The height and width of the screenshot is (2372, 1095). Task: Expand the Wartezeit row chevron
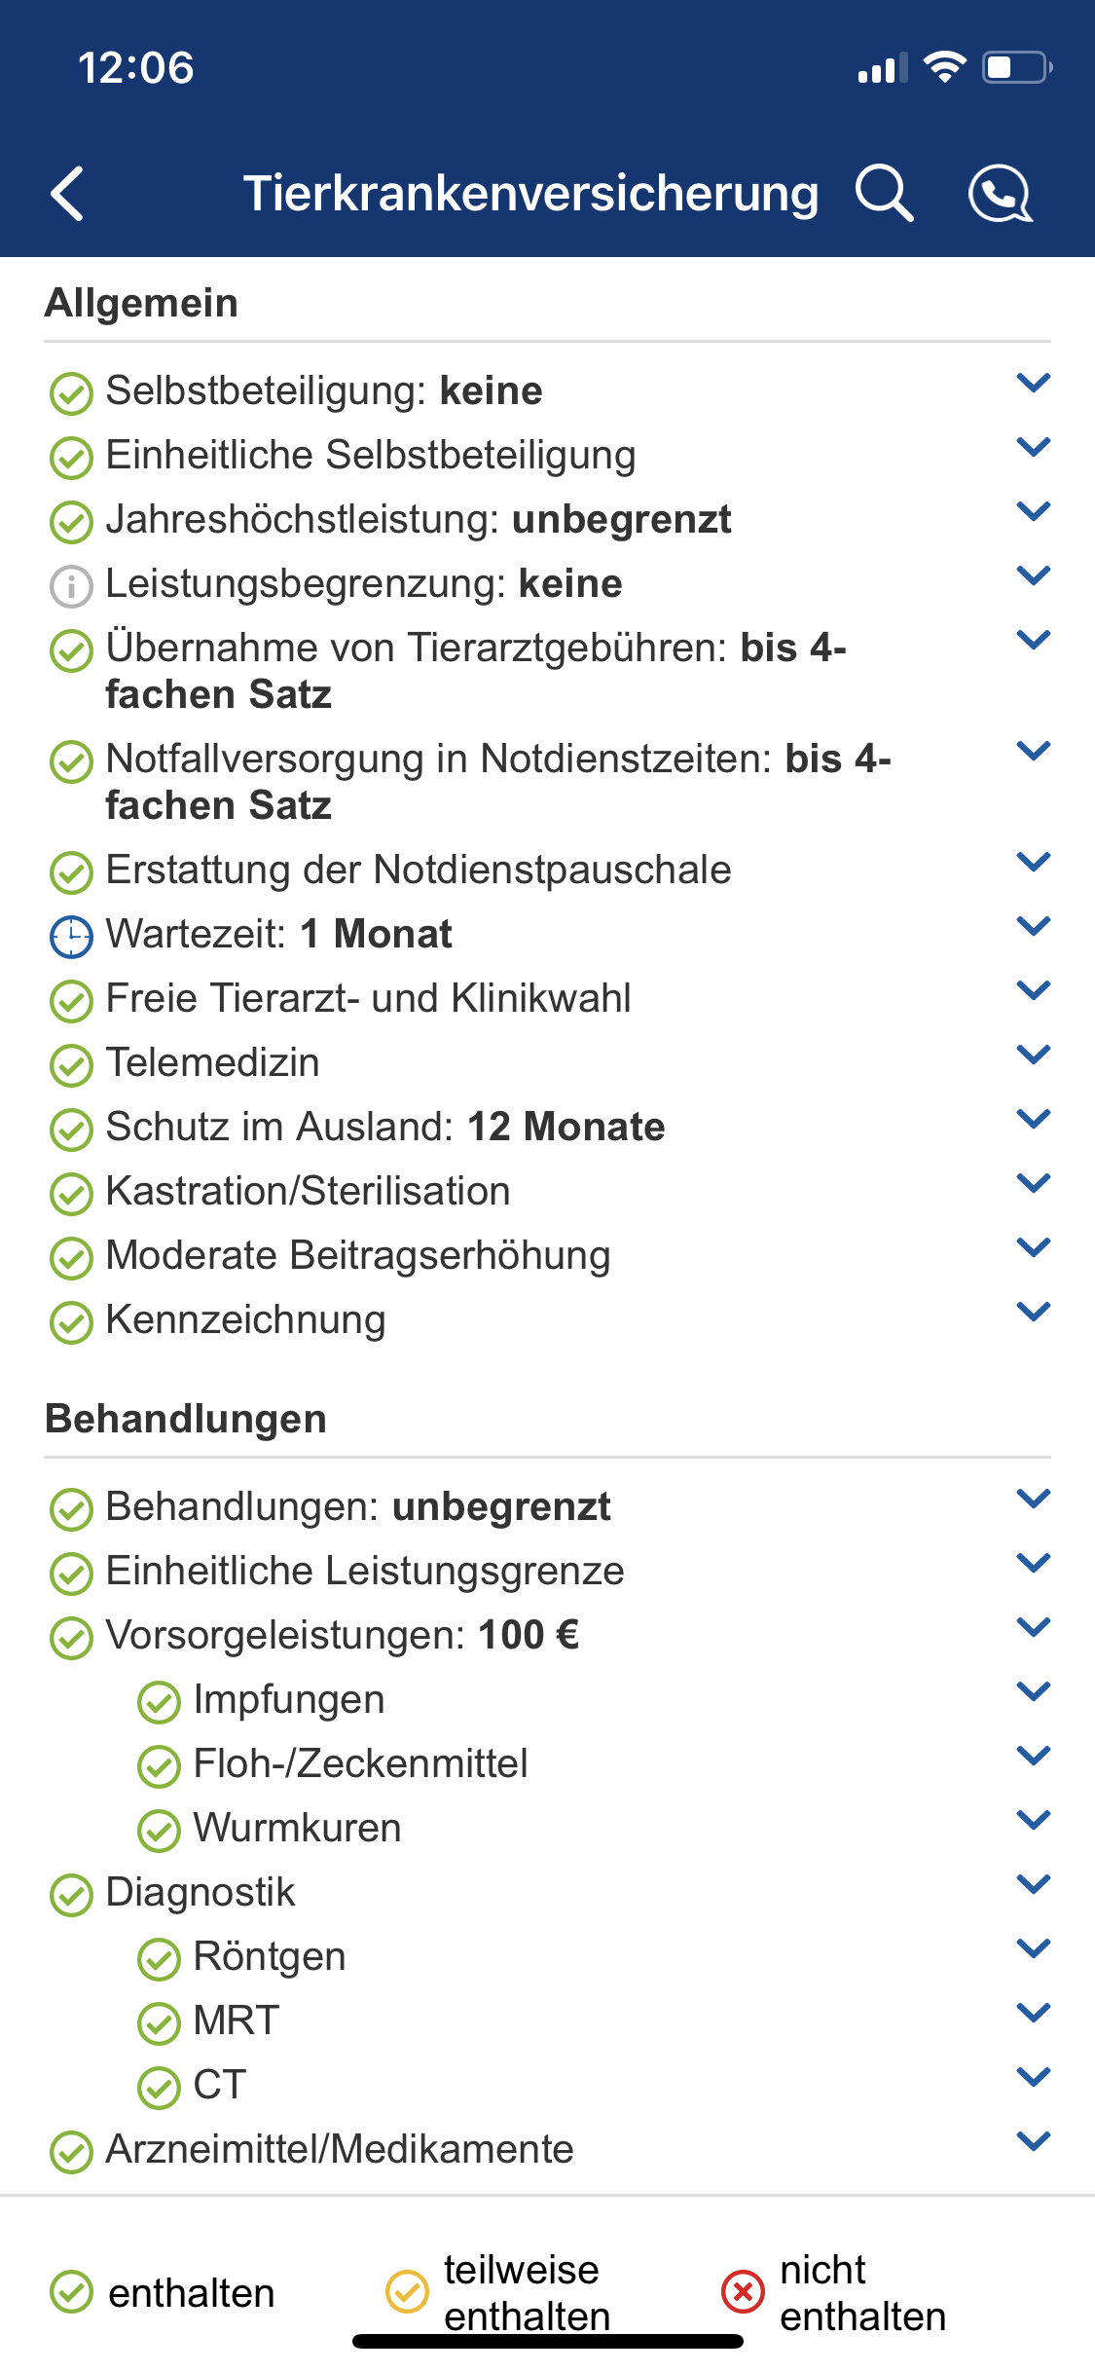pos(1033,926)
